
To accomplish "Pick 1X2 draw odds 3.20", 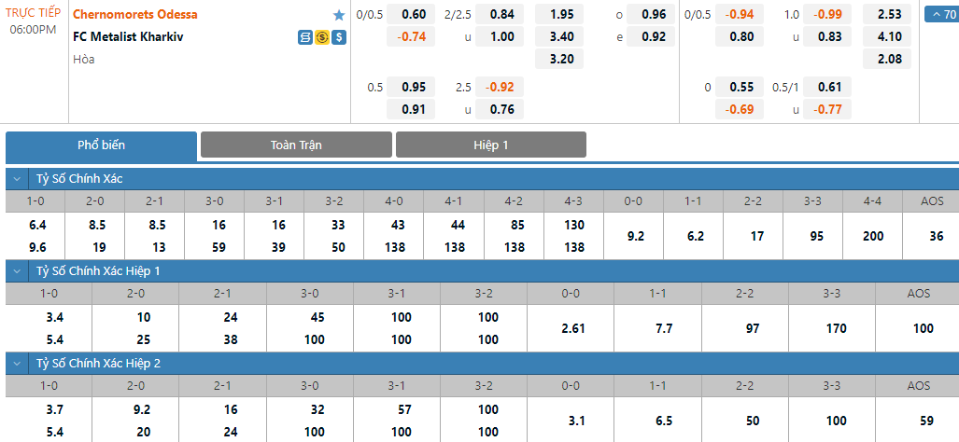I will (559, 60).
